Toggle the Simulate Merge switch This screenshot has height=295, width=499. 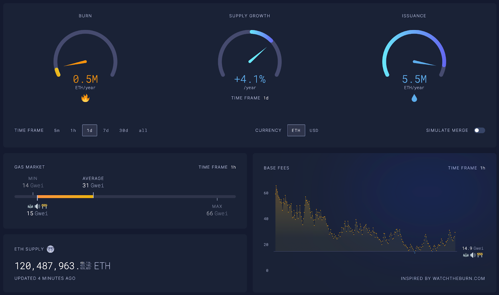coord(480,130)
